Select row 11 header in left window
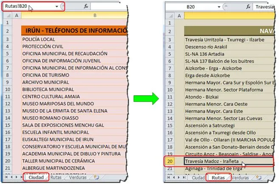The height and width of the screenshot is (184, 279). point(8,96)
